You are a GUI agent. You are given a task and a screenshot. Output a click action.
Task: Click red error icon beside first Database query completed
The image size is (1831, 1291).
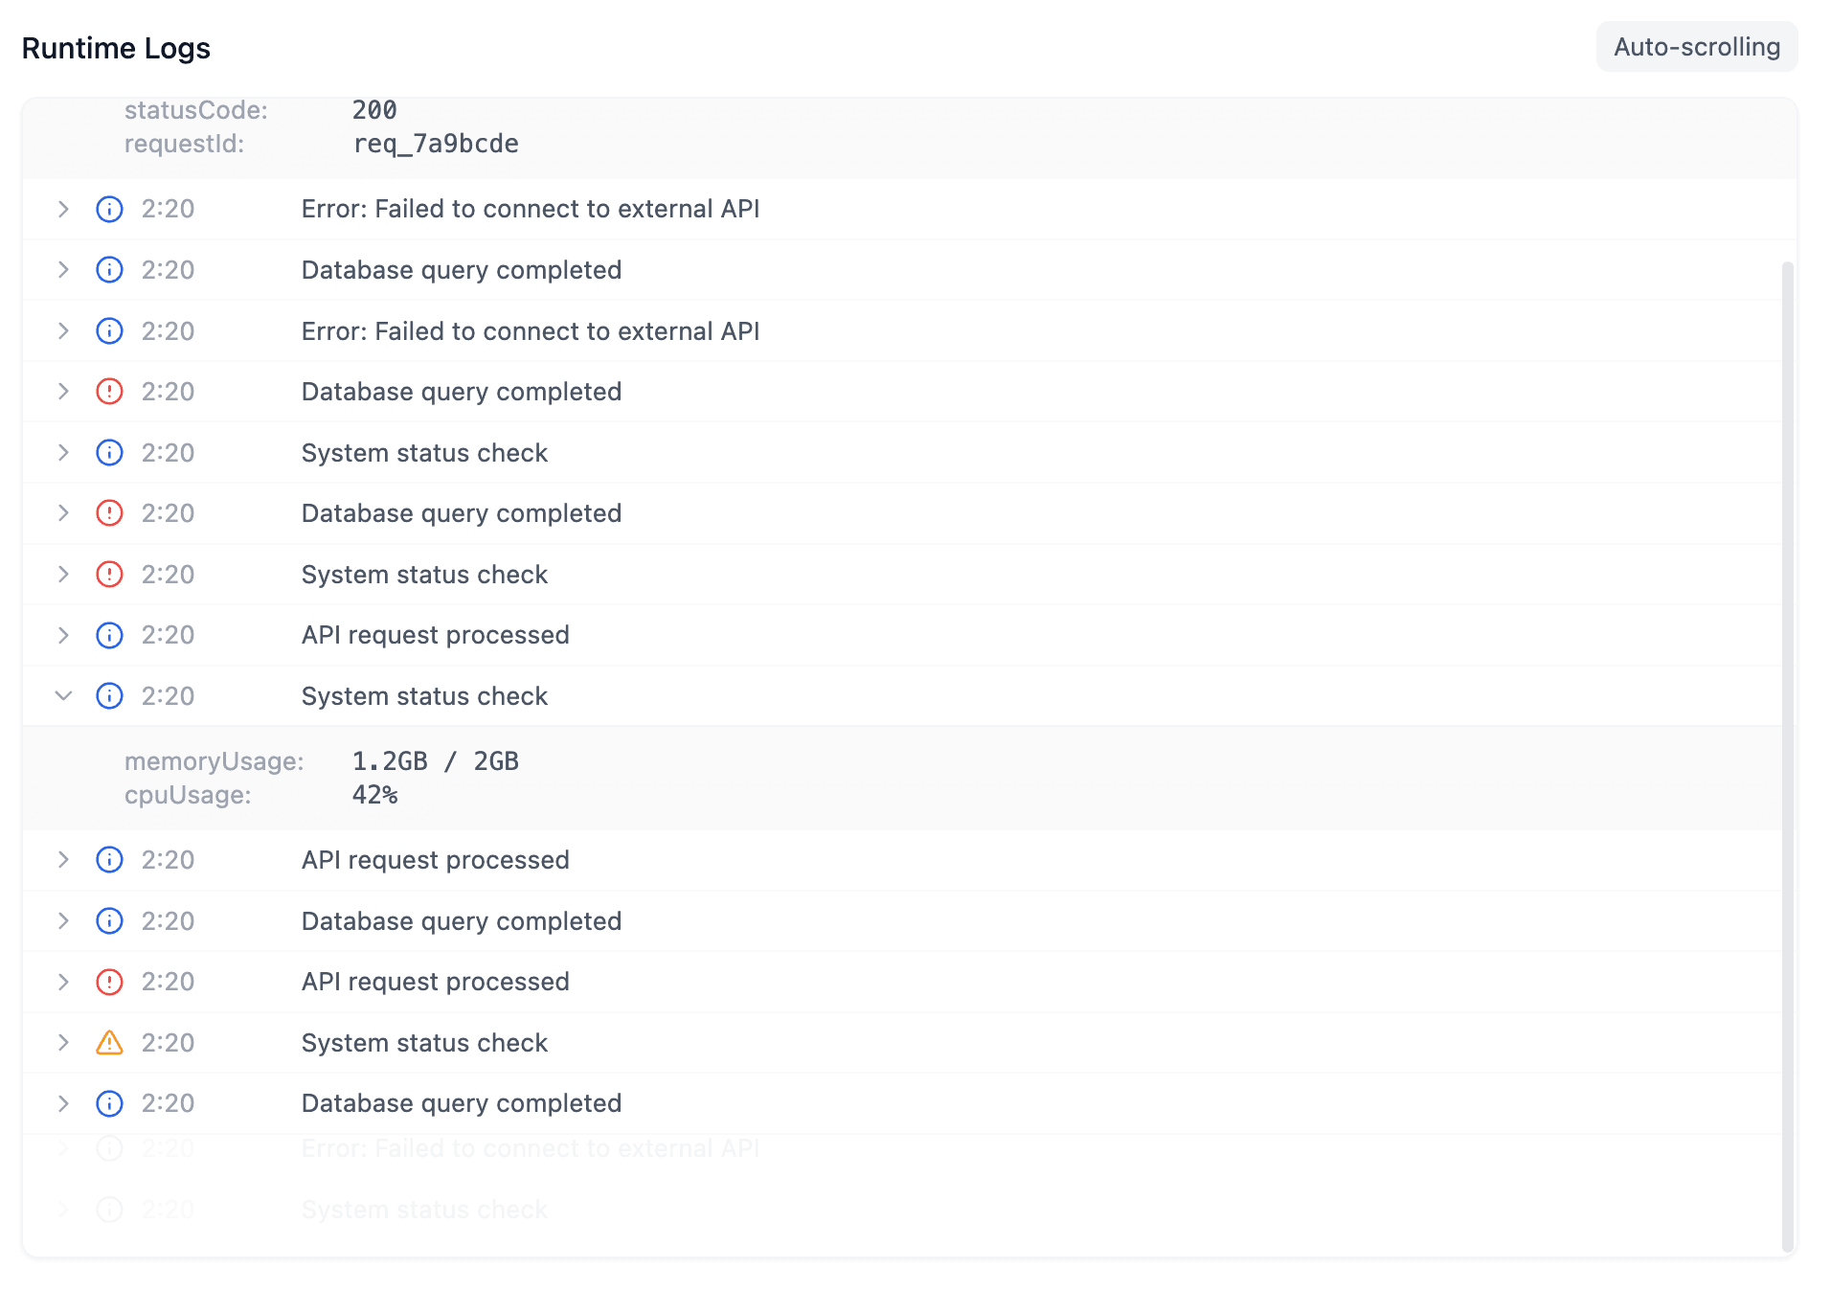(109, 392)
